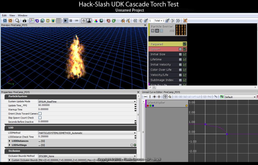Select the Camera thumbnail capture icon

(x=24, y=21)
